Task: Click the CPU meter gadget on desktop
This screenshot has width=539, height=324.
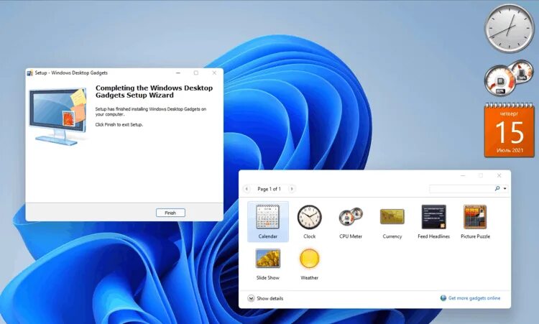Action: (508, 78)
